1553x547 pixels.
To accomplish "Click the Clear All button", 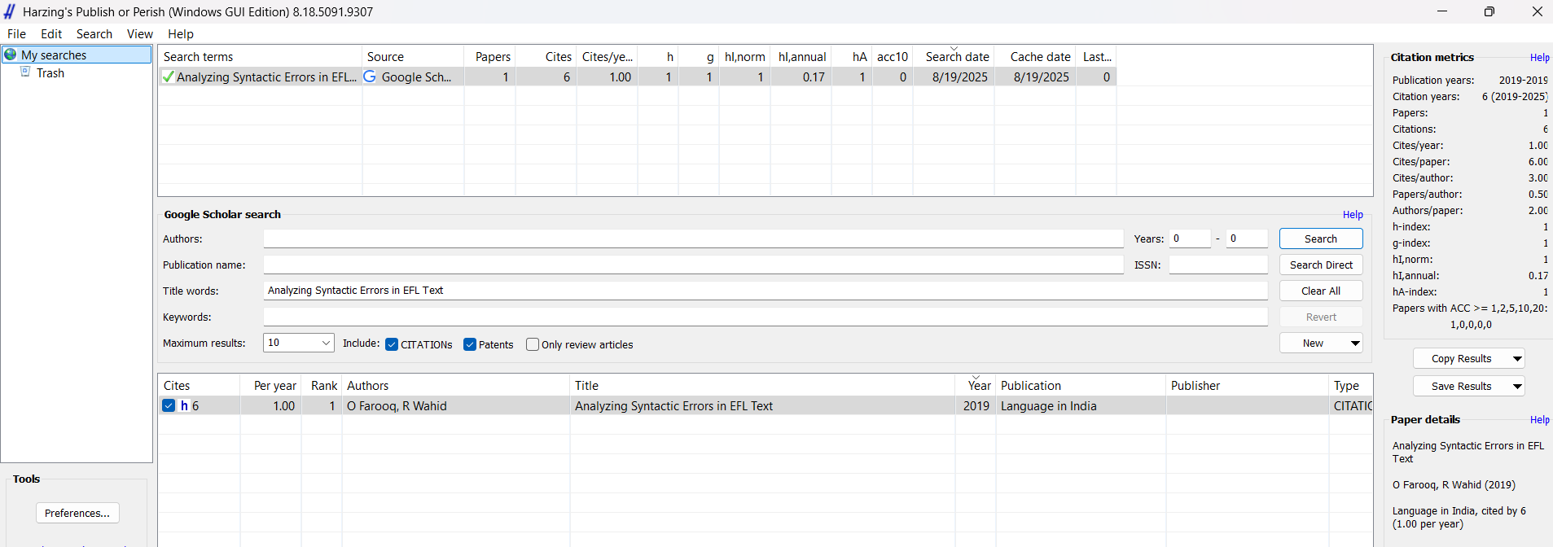I will tap(1321, 291).
